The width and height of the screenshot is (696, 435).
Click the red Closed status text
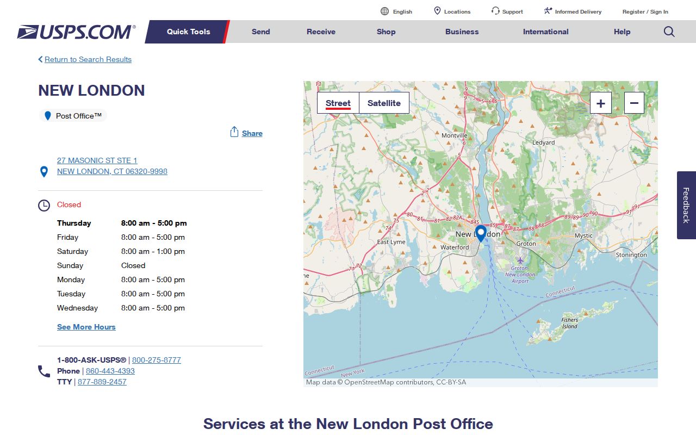[69, 204]
